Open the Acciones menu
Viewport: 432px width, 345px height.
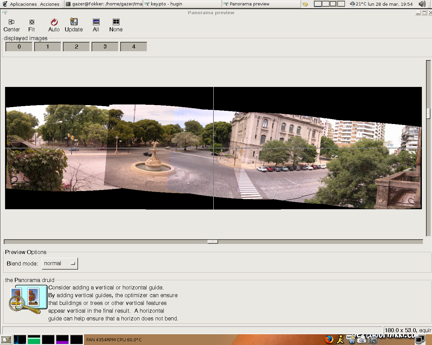pyautogui.click(x=50, y=4)
